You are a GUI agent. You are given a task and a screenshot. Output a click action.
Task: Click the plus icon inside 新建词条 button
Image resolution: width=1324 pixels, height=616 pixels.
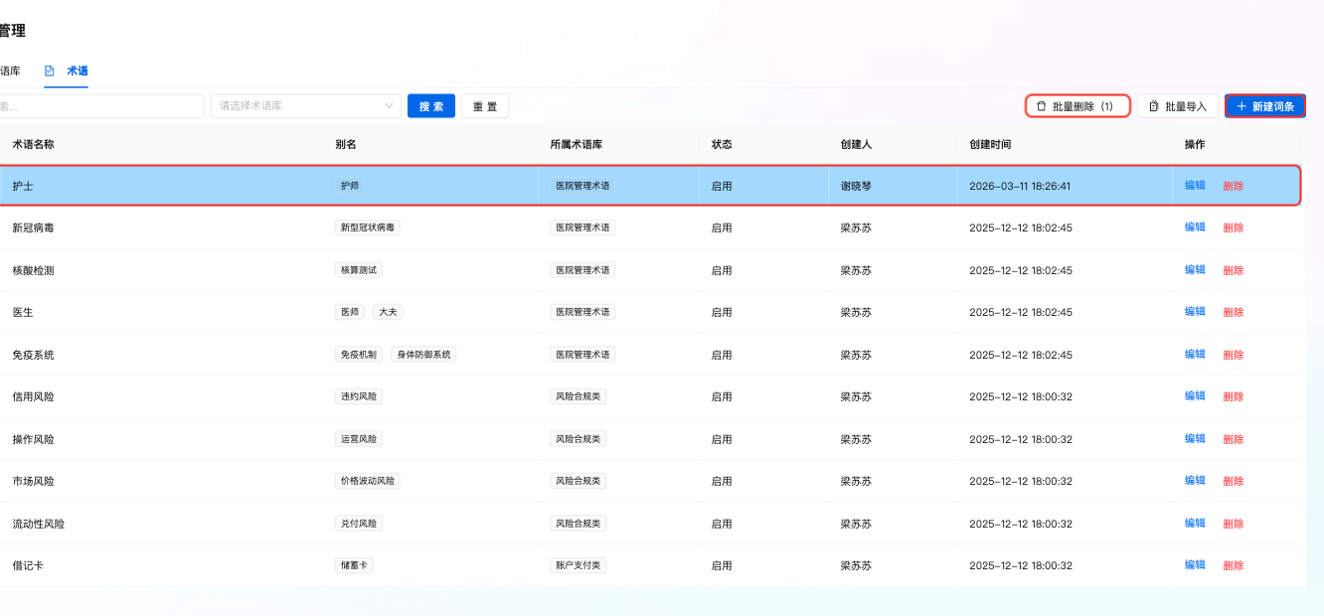[1241, 105]
